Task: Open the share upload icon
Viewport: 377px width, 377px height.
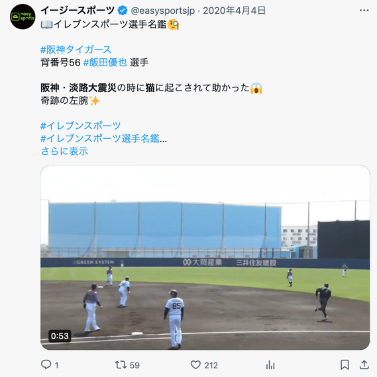Action: click(x=364, y=364)
